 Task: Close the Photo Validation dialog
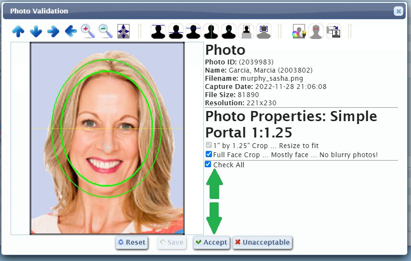pos(398,11)
